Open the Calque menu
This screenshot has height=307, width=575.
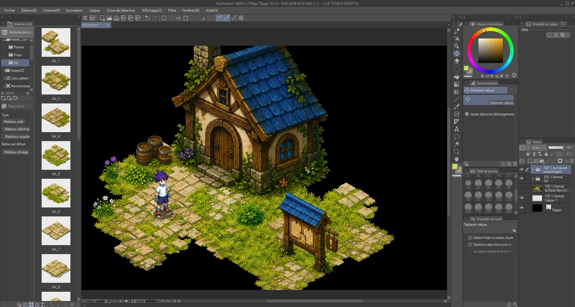(95, 10)
